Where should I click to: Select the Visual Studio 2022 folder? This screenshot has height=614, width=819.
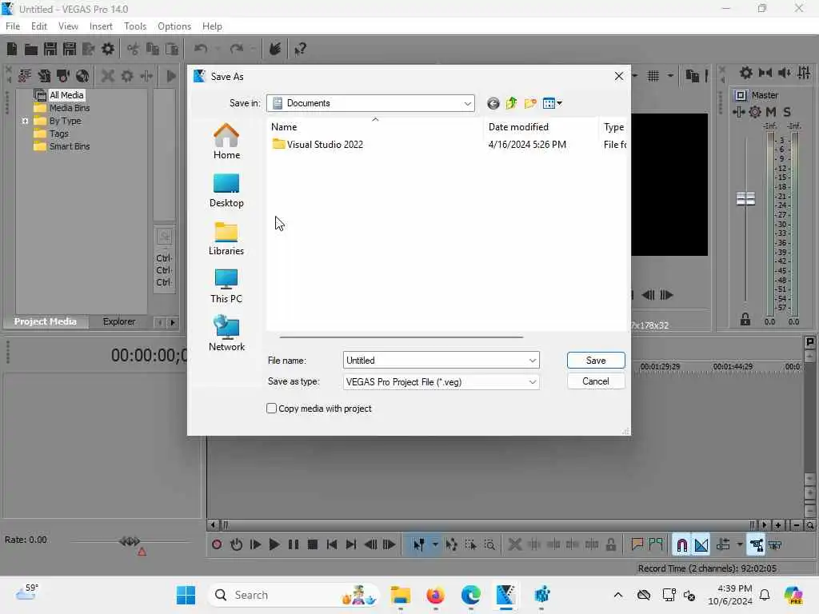(x=318, y=145)
